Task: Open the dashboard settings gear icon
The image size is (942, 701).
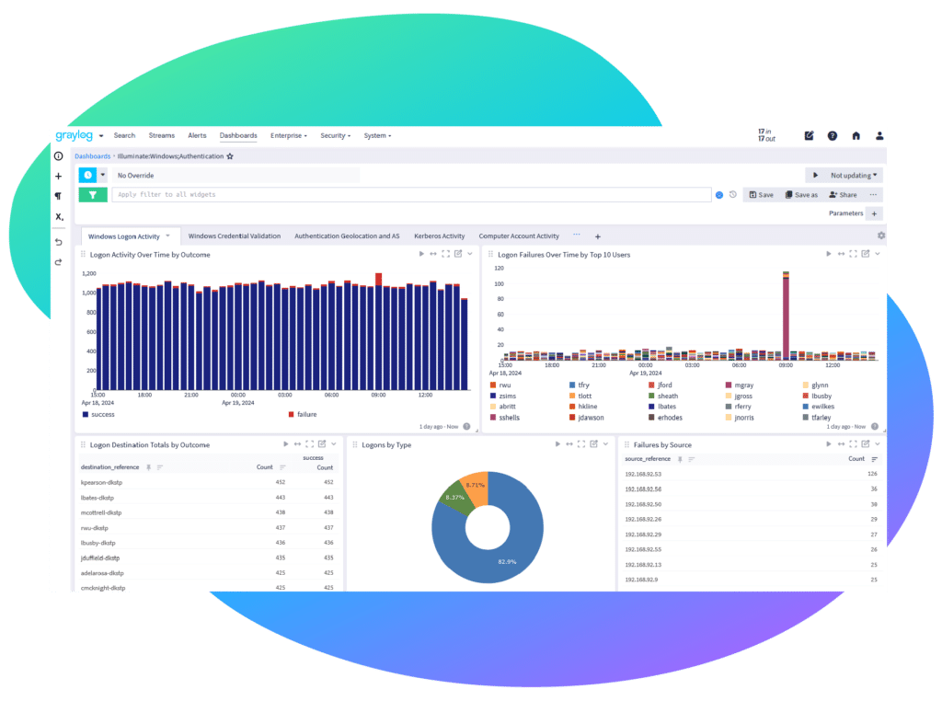Action: click(879, 236)
